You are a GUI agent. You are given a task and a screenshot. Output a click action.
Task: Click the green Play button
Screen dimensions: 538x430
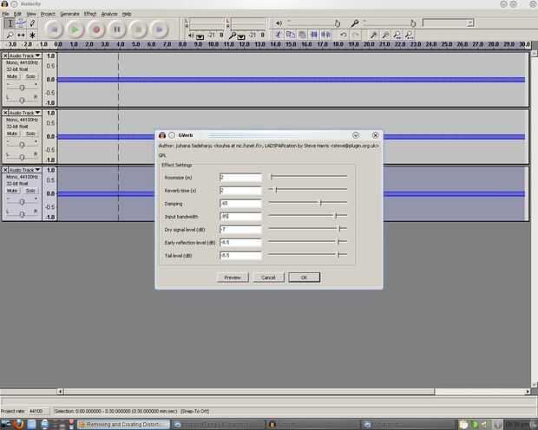(75, 29)
